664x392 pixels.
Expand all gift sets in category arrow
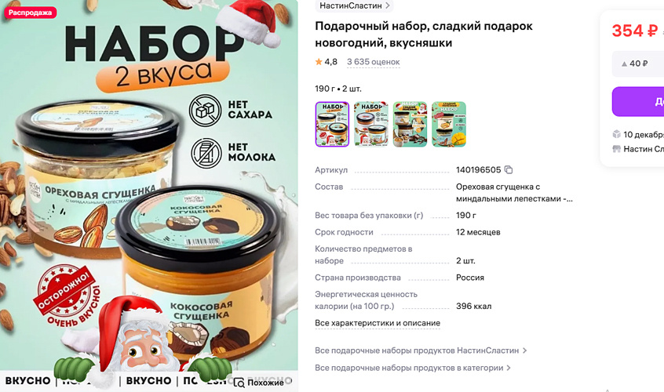[x=509, y=368]
